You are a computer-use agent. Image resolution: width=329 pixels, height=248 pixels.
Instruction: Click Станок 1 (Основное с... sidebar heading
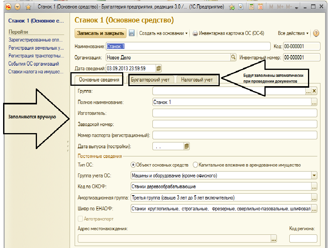(36, 21)
